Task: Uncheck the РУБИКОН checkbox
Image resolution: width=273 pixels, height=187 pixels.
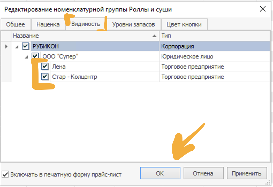Action: [25, 46]
